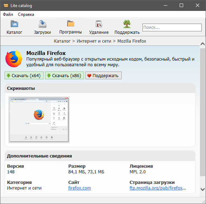Open the Справка menu
This screenshot has width=206, height=204.
tap(26, 14)
